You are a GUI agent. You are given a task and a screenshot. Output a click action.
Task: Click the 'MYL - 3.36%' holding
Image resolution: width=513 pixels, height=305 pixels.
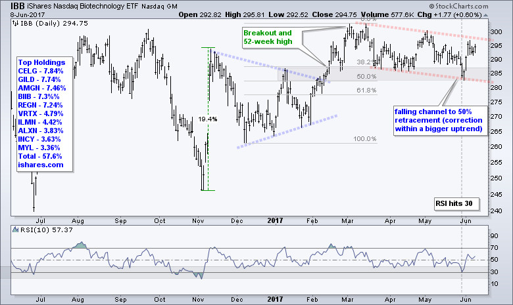point(39,148)
